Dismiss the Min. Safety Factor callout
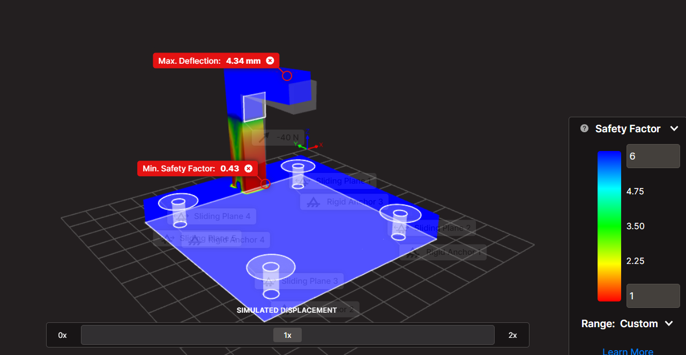 coord(248,168)
